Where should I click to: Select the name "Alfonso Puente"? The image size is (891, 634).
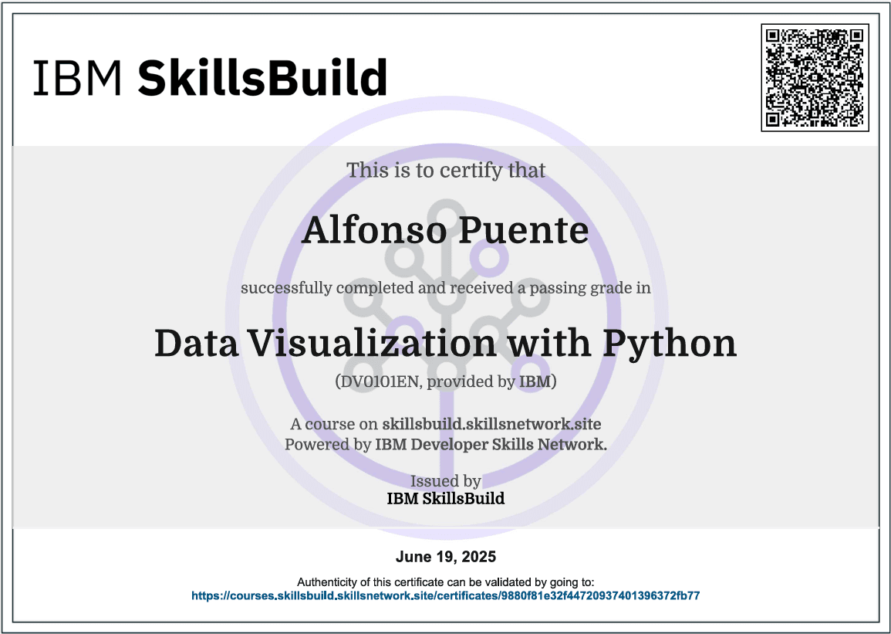446,230
